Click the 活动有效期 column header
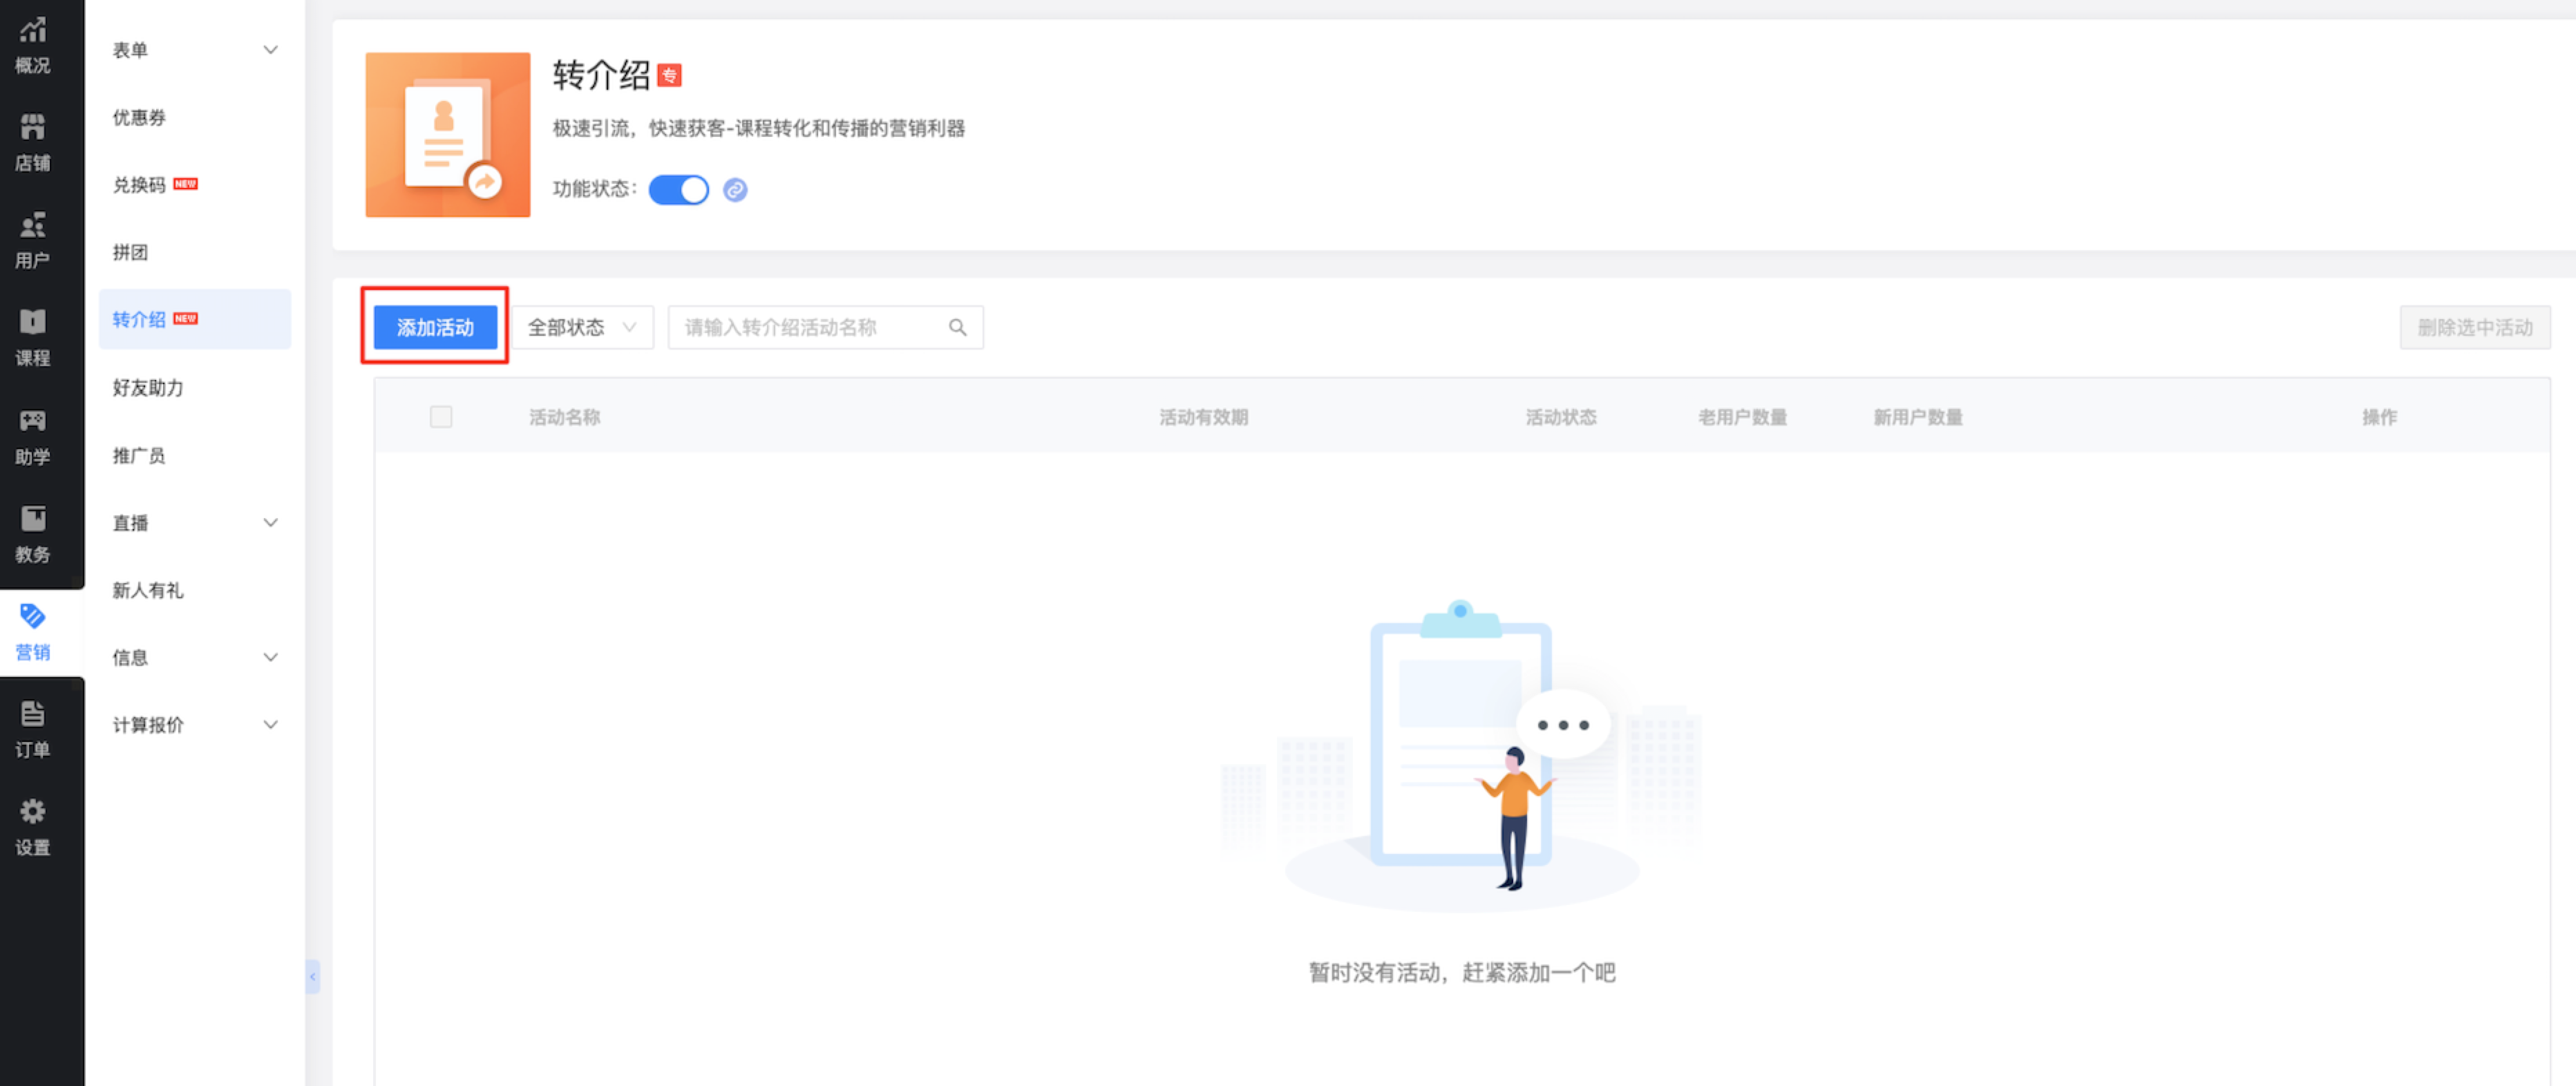 tap(1204, 417)
